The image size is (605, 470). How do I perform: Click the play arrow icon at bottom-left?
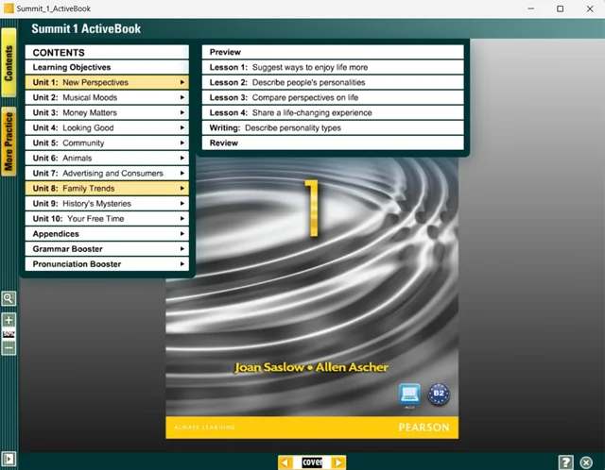point(9,460)
